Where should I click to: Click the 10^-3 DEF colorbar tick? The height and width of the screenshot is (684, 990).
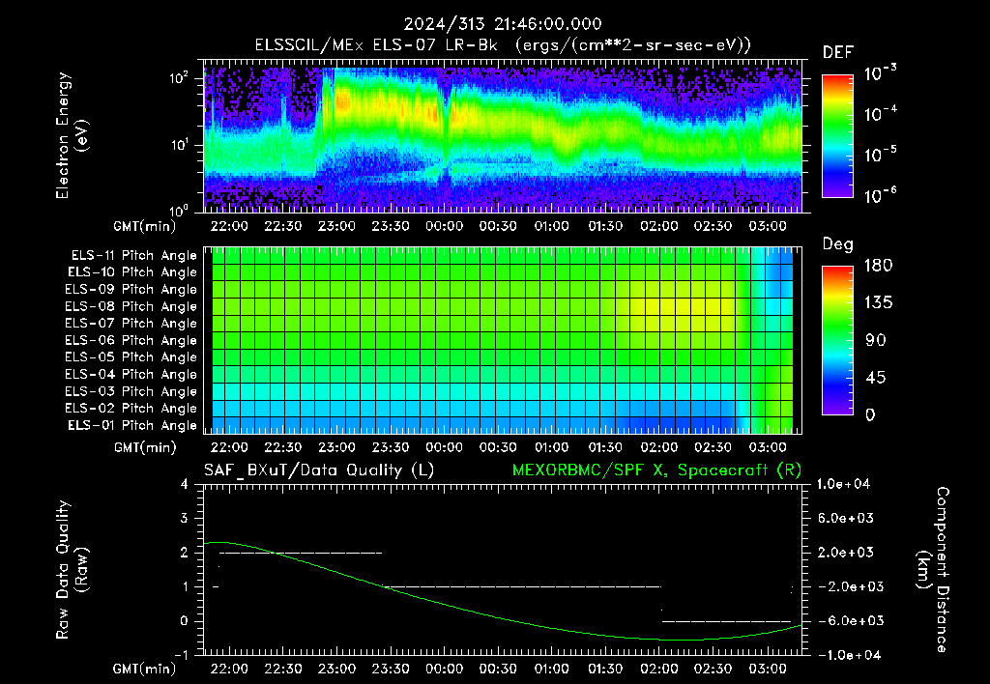click(x=880, y=73)
